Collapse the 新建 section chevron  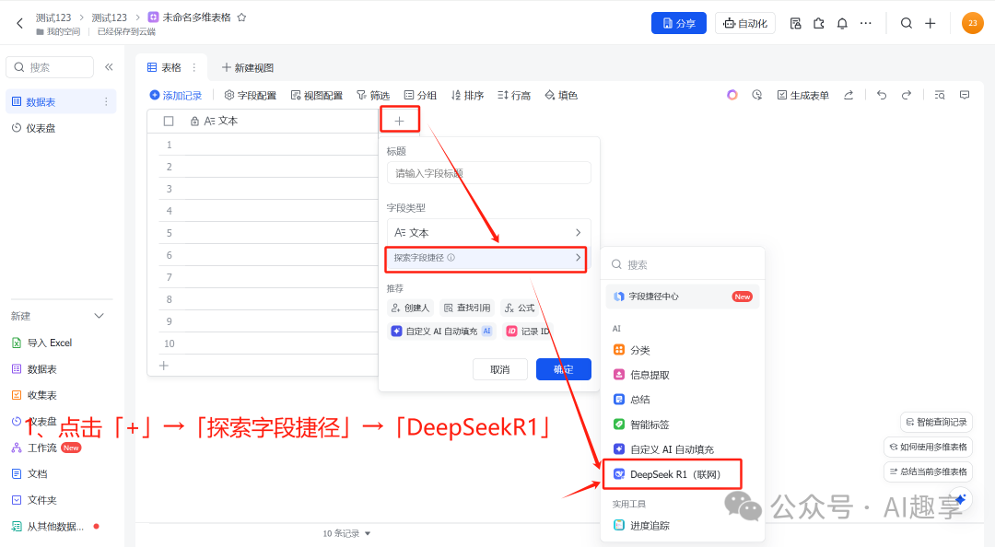point(99,316)
